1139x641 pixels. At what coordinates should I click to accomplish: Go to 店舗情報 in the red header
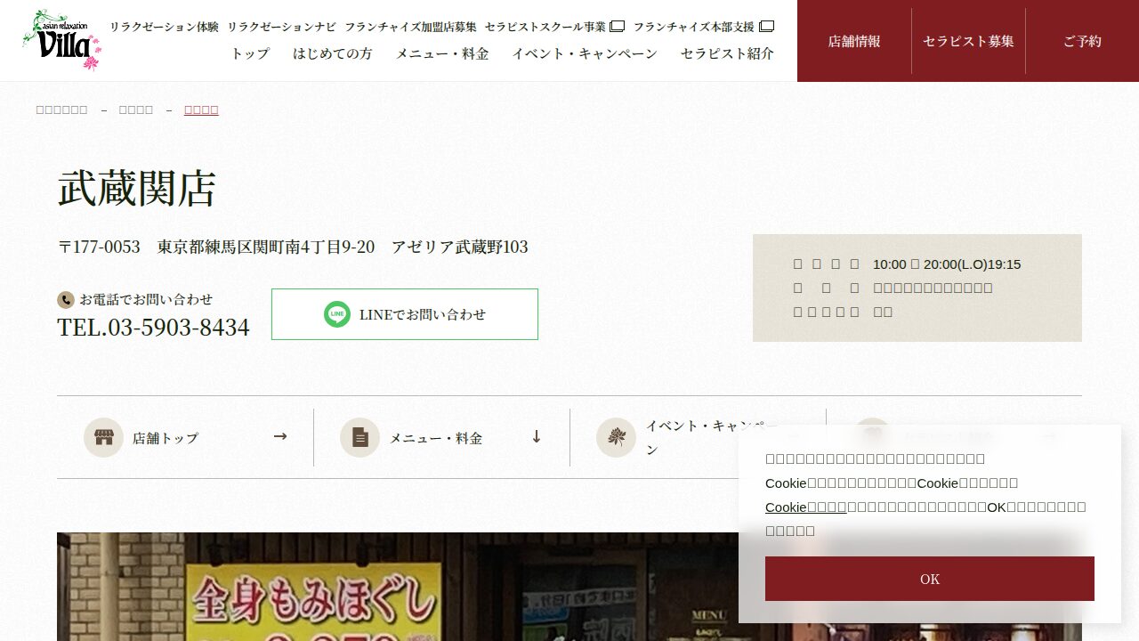[x=854, y=41]
